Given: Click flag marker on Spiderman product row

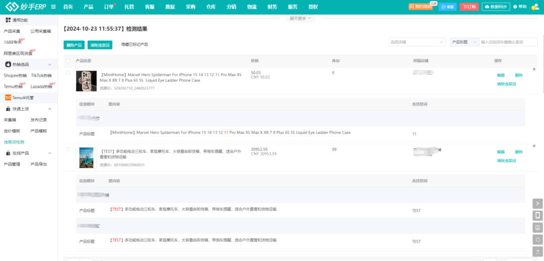Looking at the screenshot, I should tap(534, 69).
